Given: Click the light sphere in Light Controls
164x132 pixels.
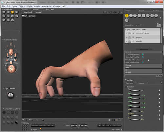Looking at the screenshot, I should pos(11,95).
